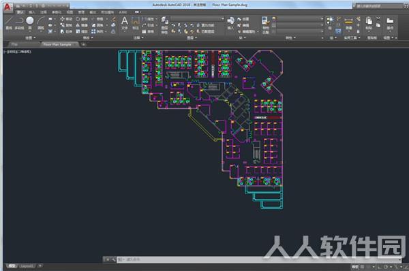Activate the Dimension annotation tool

(136, 23)
